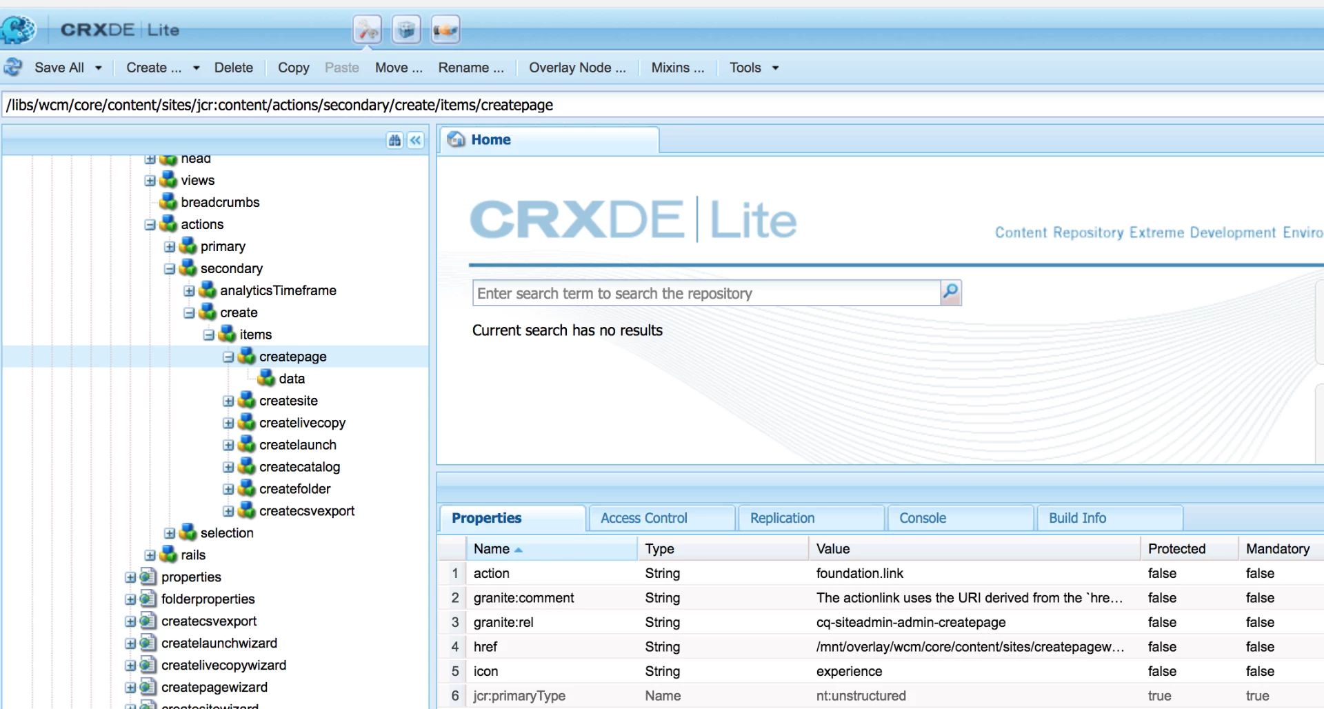Image resolution: width=1324 pixels, height=709 pixels.
Task: Click the repository path address field
Action: 662,105
